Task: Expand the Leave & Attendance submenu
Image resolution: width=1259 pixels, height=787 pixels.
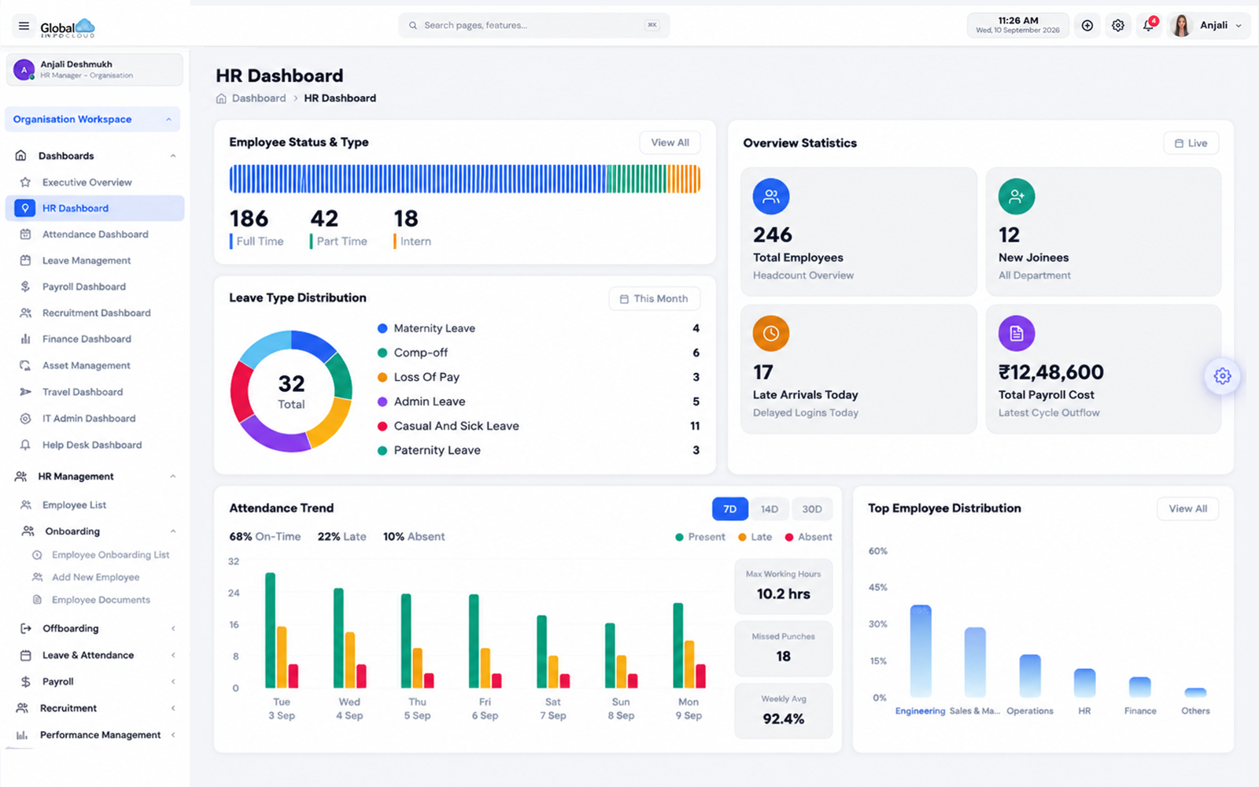Action: point(172,655)
